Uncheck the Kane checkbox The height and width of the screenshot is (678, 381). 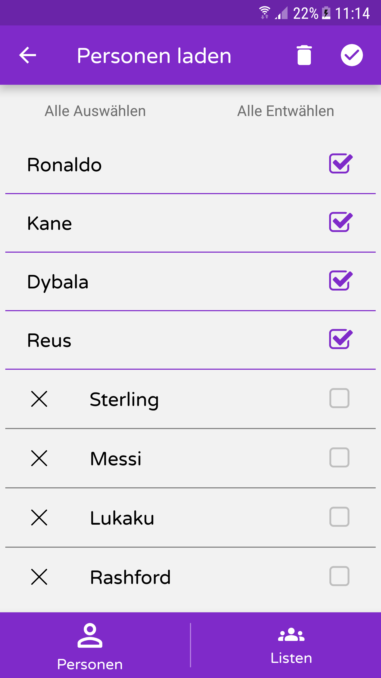[x=341, y=222]
